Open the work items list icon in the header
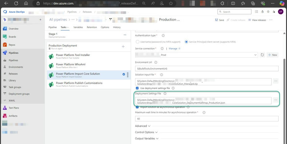This screenshot has width=287, height=144. (x=256, y=12)
